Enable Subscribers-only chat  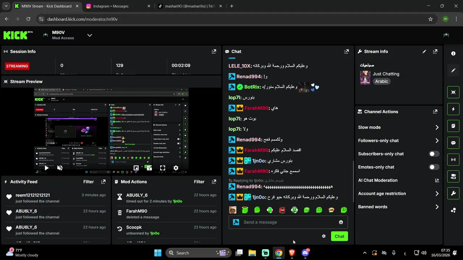(x=434, y=154)
